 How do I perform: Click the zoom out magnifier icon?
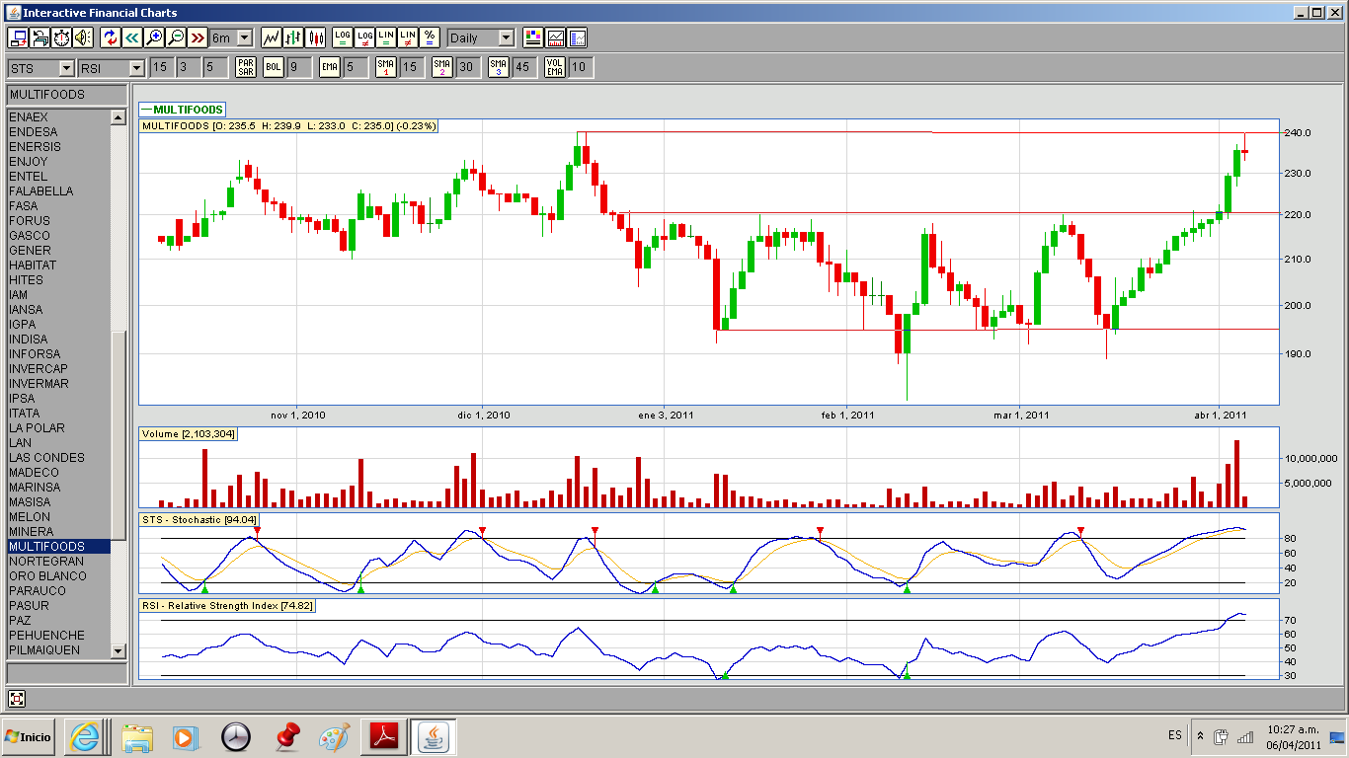[175, 38]
